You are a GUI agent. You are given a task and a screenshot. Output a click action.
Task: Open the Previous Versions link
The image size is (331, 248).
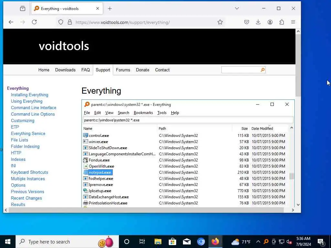click(x=27, y=191)
